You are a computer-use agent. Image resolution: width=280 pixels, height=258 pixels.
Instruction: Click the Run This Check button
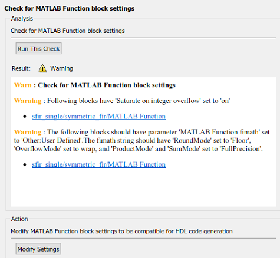38,48
